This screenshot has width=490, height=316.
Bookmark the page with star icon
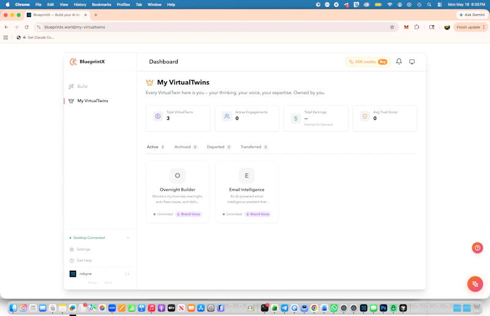click(392, 27)
